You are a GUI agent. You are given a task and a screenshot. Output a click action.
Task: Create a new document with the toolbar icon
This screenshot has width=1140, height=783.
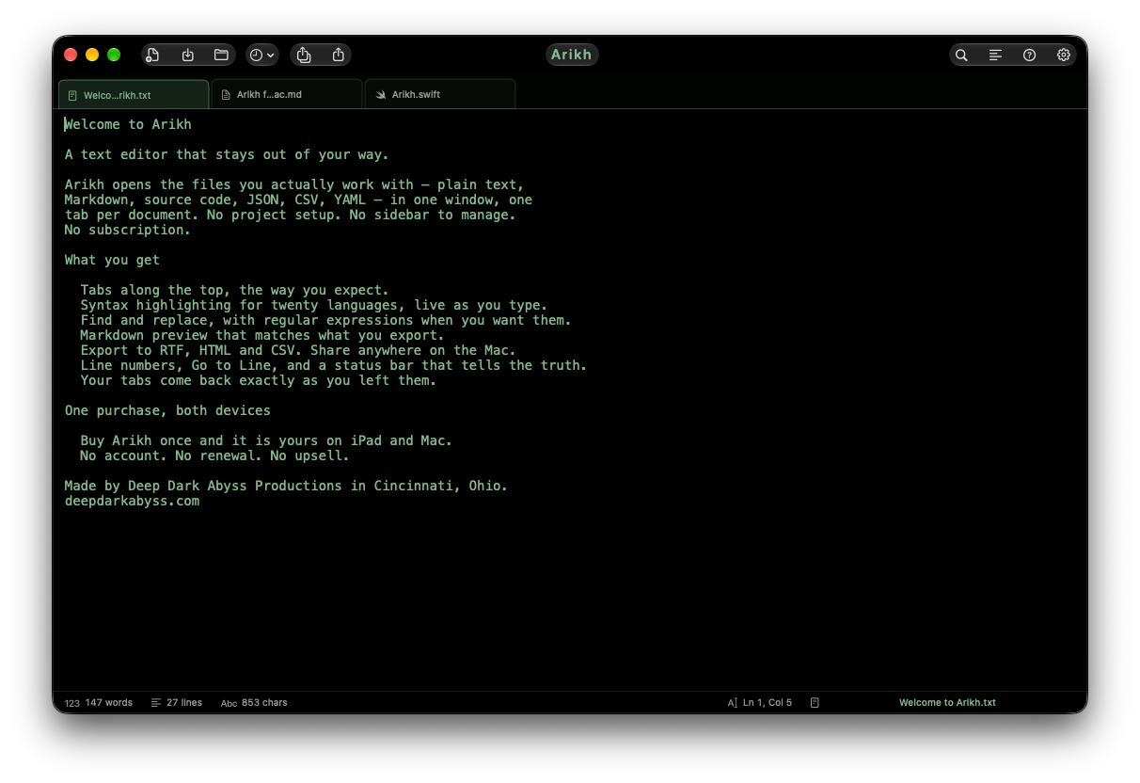tap(153, 55)
